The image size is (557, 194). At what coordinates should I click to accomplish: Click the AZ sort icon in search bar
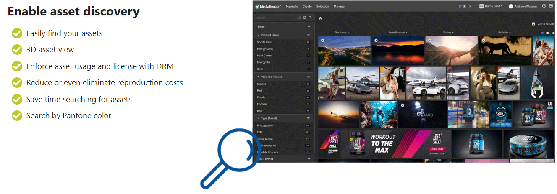tap(299, 18)
